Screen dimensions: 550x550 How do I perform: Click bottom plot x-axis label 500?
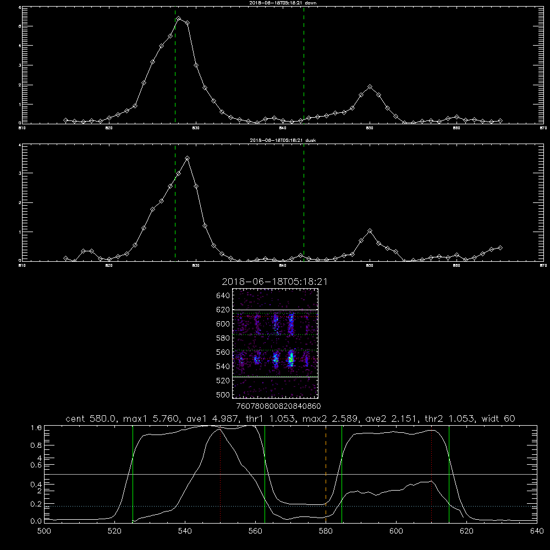44,531
